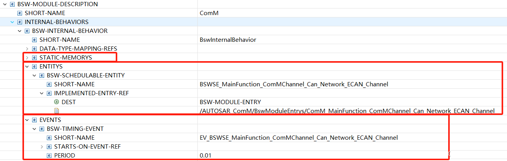The image size is (507, 161).
Task: Click the element icon beside BSW-MODULE-DESCRIPTION
Action: (x=12, y=4)
